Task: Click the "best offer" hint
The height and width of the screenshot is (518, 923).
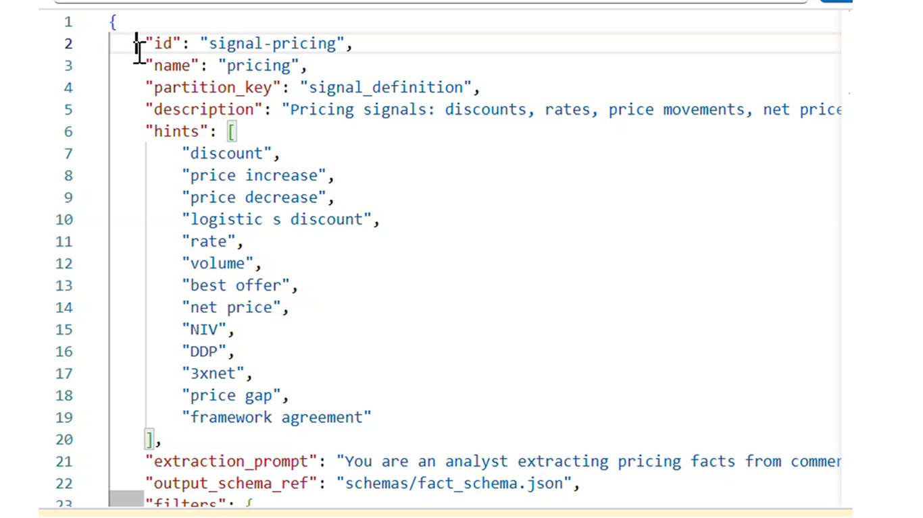Action: [x=235, y=286]
